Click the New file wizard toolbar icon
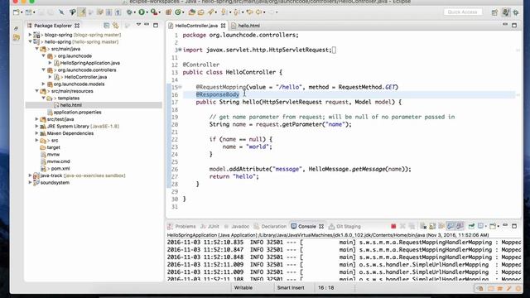The image size is (530, 298). click(16, 12)
